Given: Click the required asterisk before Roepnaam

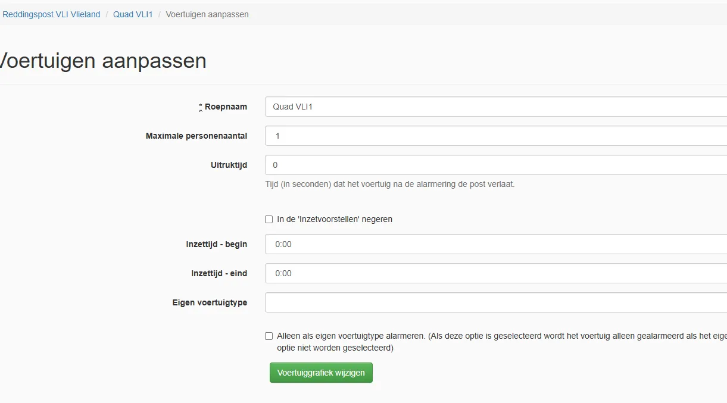Looking at the screenshot, I should coord(201,107).
